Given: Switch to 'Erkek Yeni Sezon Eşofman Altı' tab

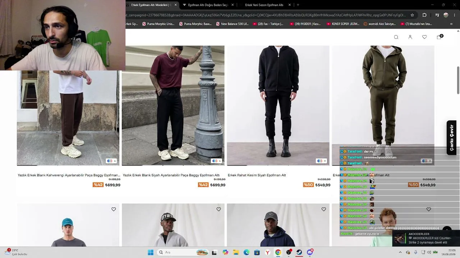Looking at the screenshot, I should point(265,5).
